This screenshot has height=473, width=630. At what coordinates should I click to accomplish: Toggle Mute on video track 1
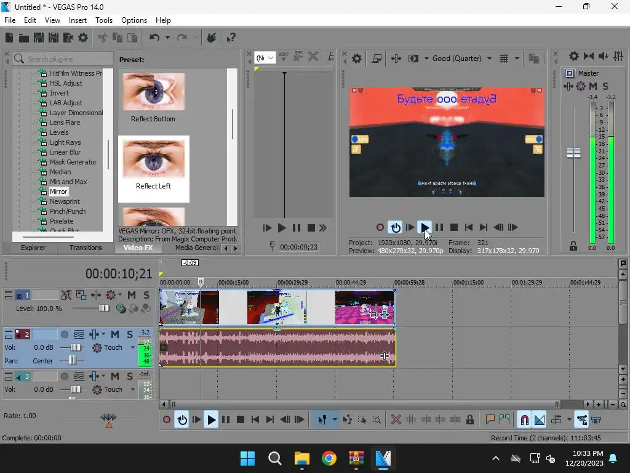tap(132, 295)
